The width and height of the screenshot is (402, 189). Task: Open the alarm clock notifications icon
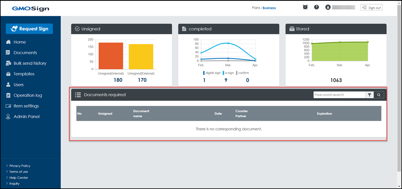pos(305,7)
